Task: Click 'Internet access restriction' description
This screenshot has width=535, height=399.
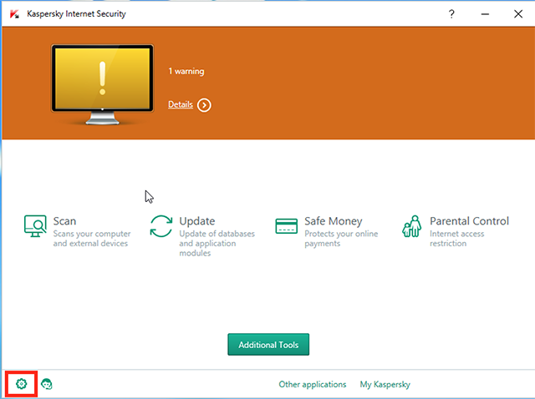Action: (457, 239)
